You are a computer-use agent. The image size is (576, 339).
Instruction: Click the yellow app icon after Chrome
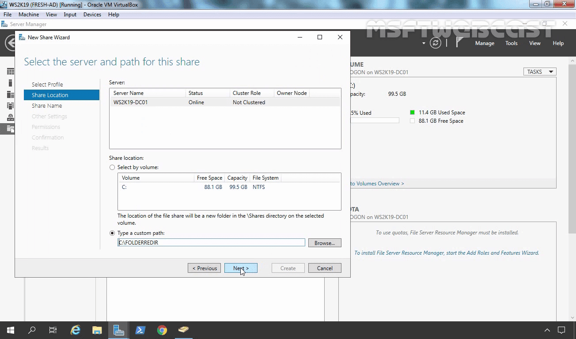point(183,330)
